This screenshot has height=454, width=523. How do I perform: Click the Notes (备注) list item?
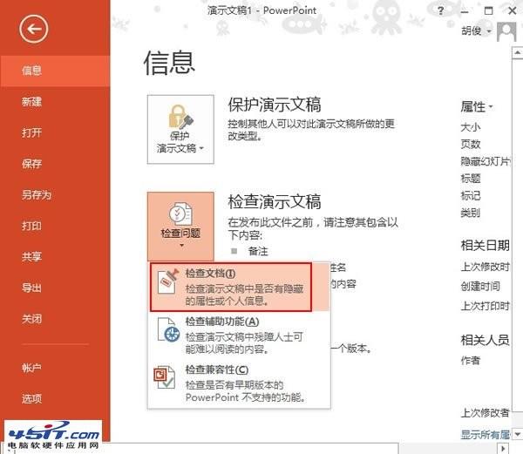tap(258, 251)
